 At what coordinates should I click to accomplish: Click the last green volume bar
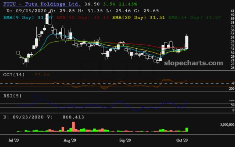187,129
